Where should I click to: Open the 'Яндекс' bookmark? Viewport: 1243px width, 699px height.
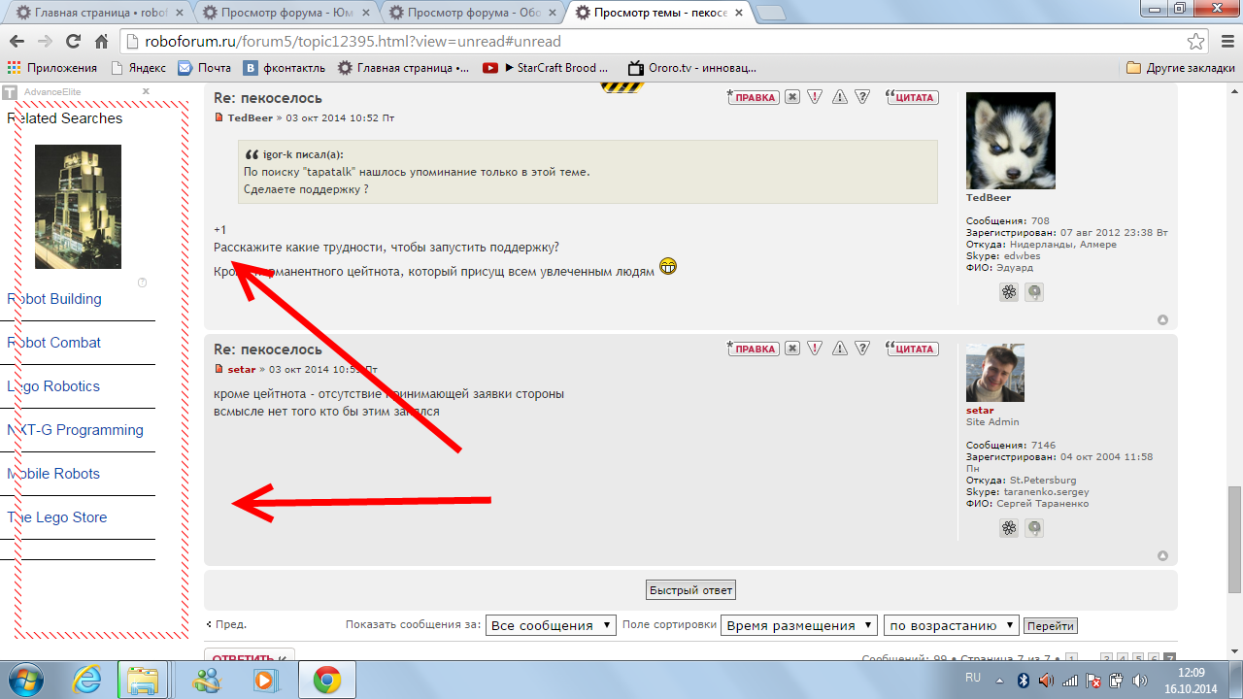point(139,68)
